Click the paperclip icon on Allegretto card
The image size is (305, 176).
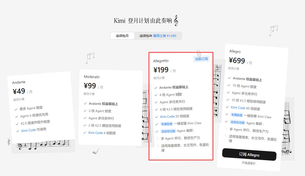199,53
